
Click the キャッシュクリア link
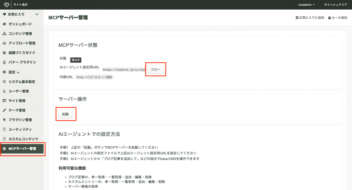pyautogui.click(x=336, y=5)
